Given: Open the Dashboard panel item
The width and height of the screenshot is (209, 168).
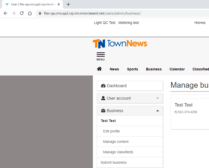Looking at the screenshot, I should [130, 86].
